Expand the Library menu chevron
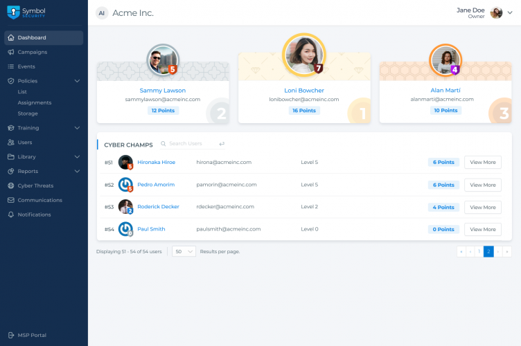 [77, 156]
